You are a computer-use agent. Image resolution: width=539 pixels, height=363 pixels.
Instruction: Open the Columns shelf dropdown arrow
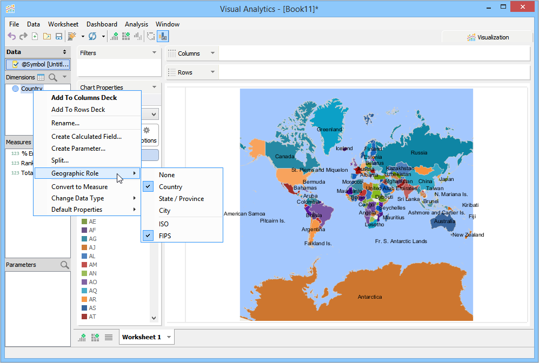[212, 53]
